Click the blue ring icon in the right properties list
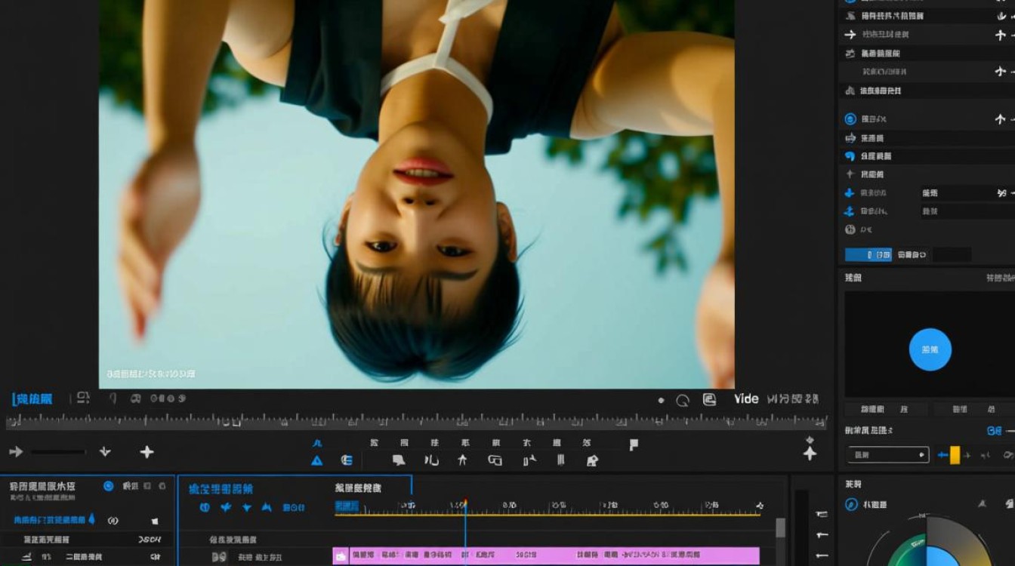Viewport: 1015px width, 566px height. (850, 119)
